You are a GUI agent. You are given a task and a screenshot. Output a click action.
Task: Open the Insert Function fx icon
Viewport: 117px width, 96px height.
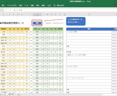tap(14, 10)
